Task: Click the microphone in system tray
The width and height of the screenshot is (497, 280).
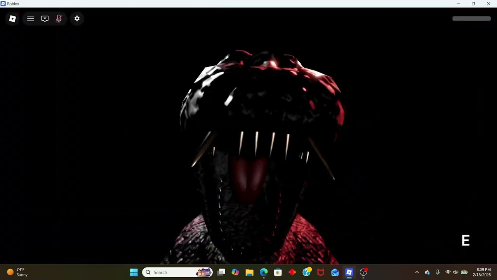Action: click(x=438, y=272)
